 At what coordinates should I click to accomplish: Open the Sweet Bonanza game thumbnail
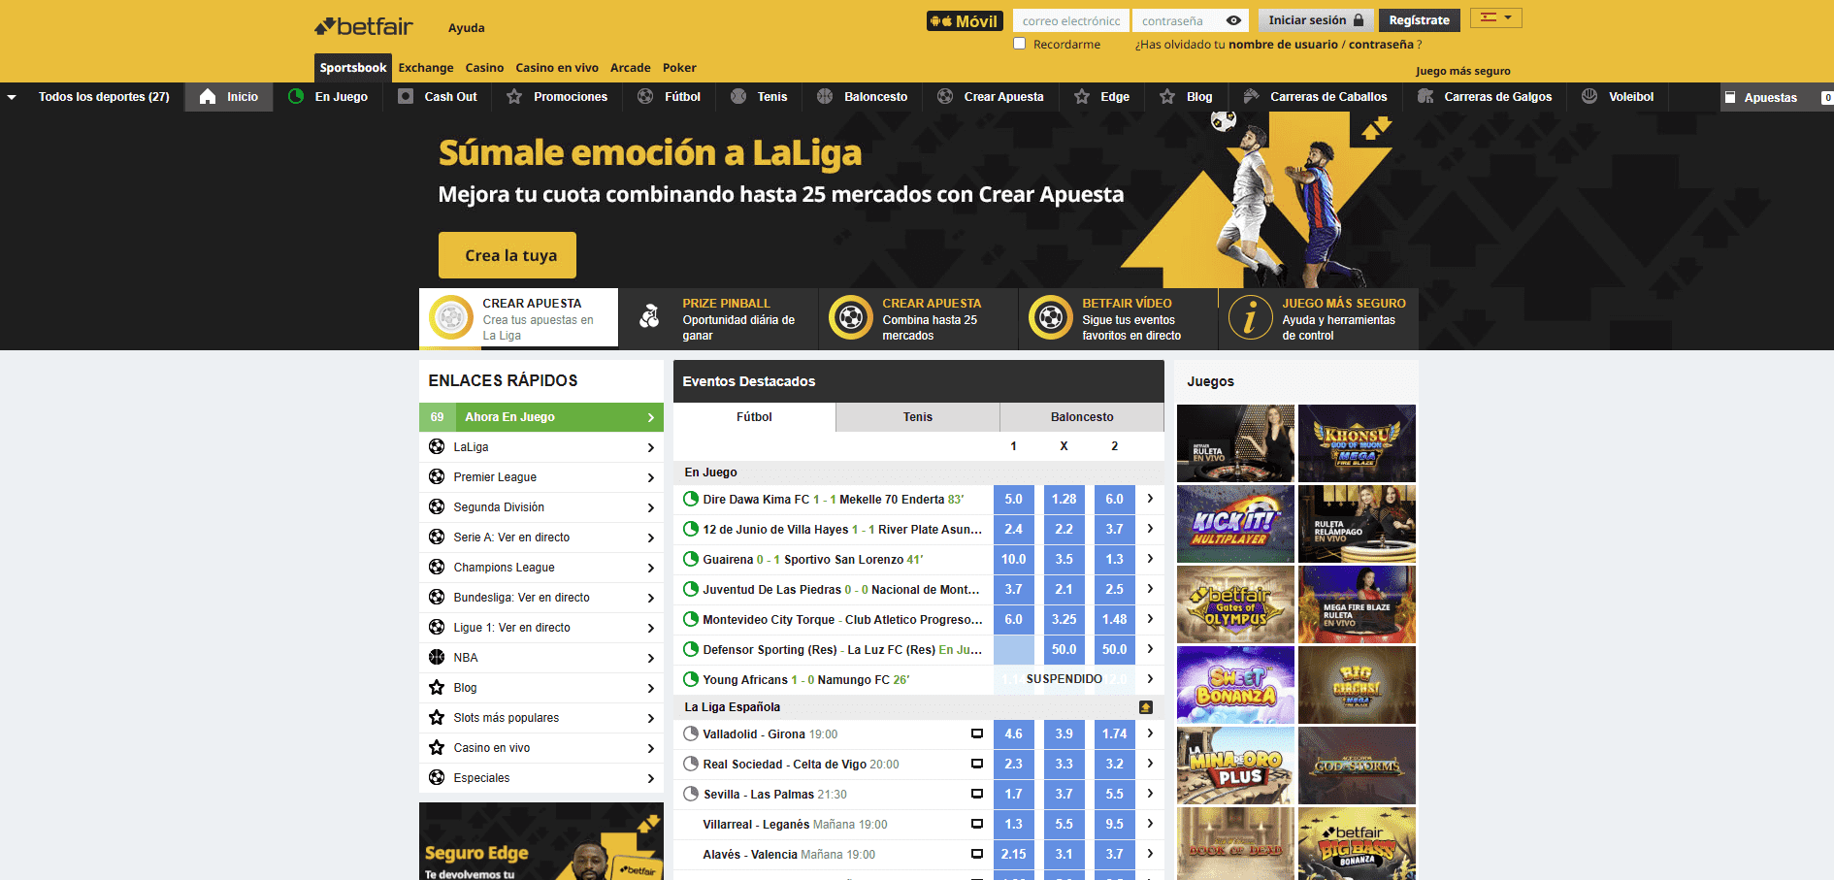[x=1235, y=685]
